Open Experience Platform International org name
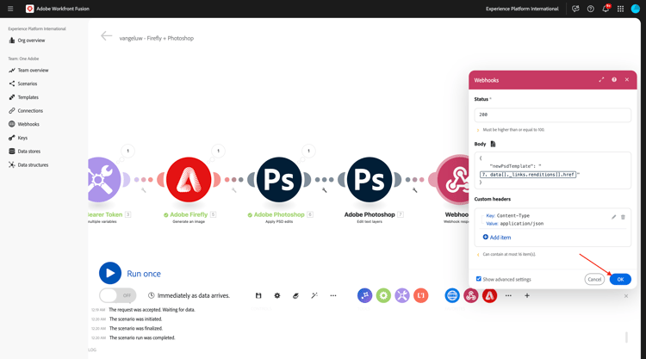The height and width of the screenshot is (359, 646). click(522, 9)
